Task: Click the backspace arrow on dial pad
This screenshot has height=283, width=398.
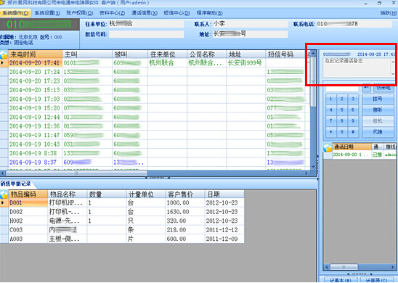Action: click(366, 88)
